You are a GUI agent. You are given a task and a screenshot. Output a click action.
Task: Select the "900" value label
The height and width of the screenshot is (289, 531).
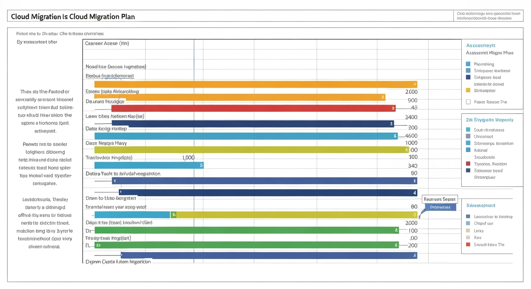click(x=413, y=100)
